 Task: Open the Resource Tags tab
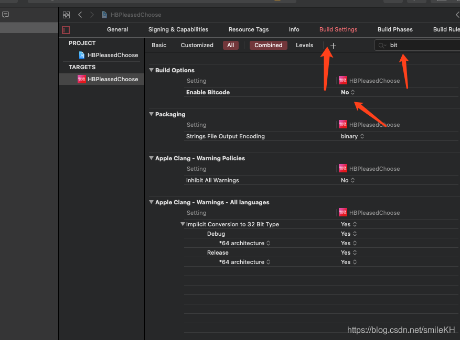tap(249, 29)
